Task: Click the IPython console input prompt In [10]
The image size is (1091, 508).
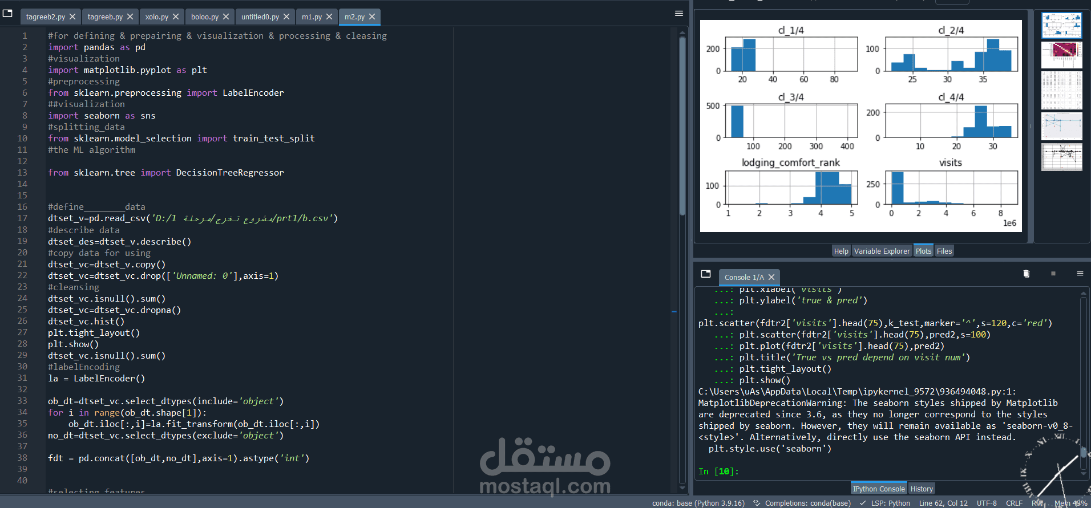Action: (x=719, y=472)
